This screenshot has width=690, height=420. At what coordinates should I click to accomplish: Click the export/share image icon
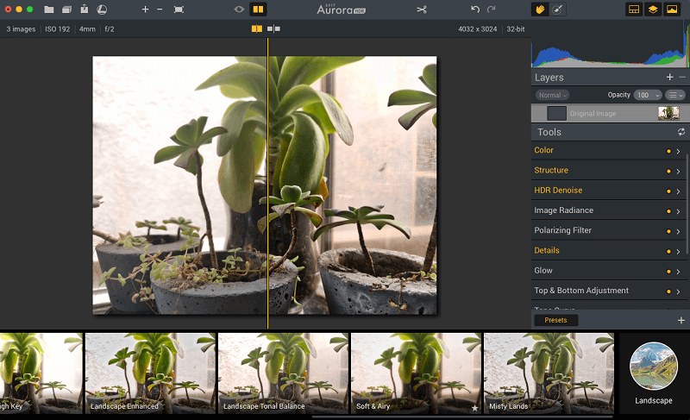pos(84,9)
